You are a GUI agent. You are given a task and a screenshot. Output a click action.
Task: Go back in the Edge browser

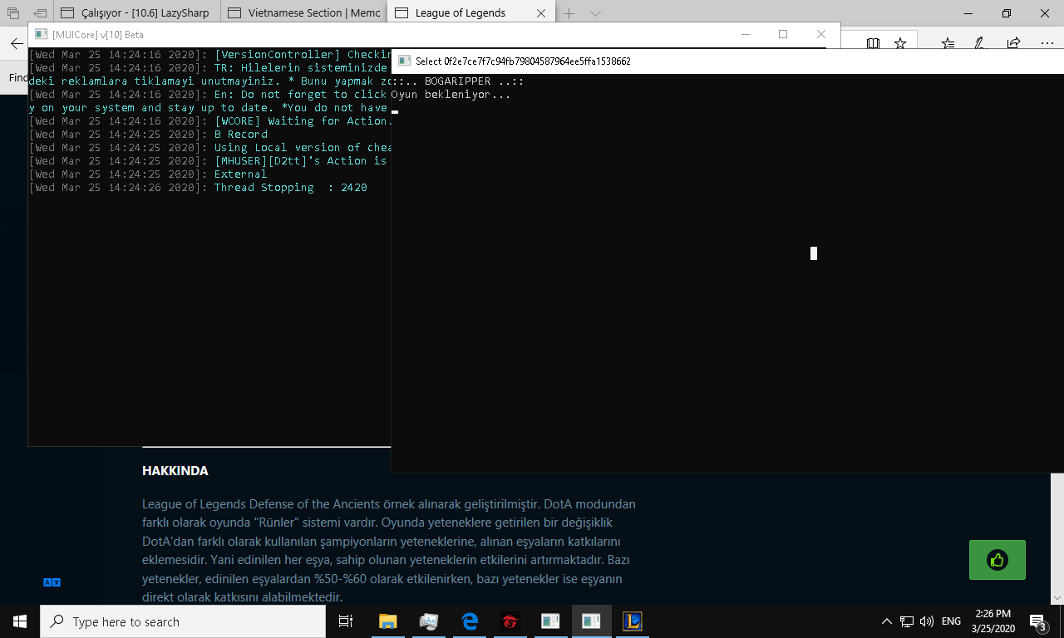coord(17,43)
